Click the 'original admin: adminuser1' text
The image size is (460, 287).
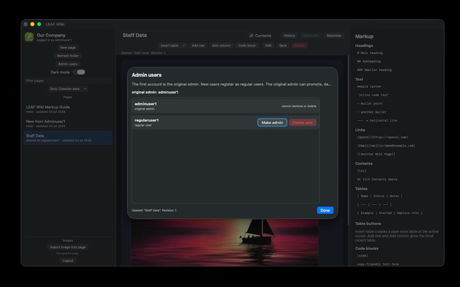point(155,92)
